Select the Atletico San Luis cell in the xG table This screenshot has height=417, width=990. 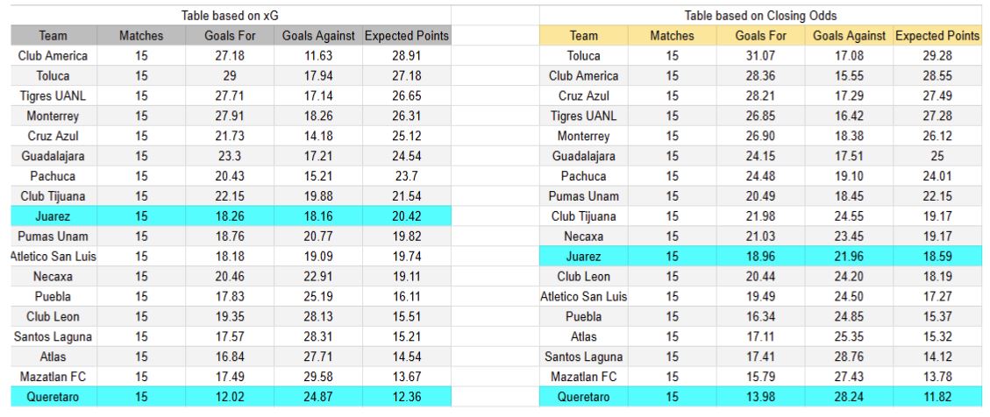click(53, 257)
